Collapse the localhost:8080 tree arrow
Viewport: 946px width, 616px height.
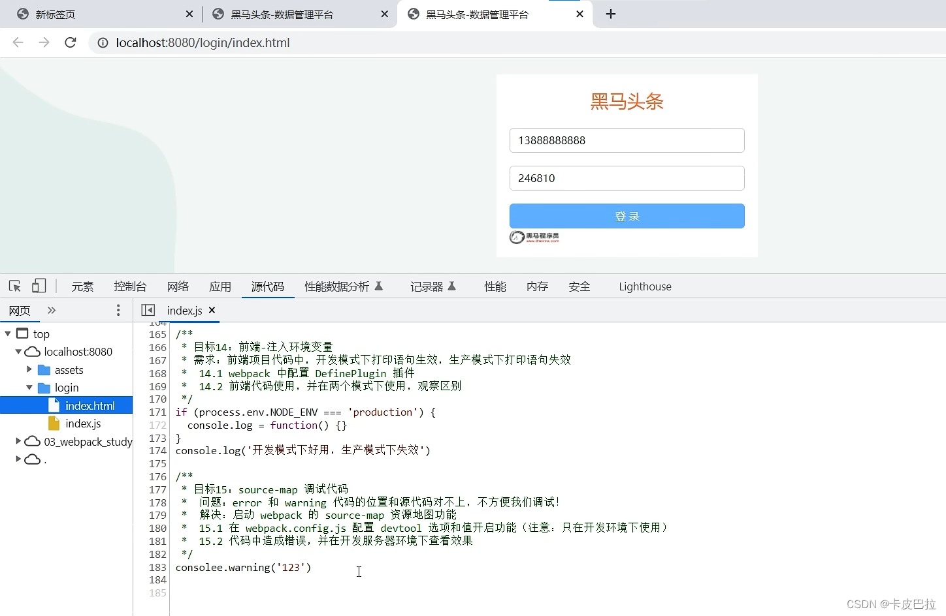(x=18, y=351)
